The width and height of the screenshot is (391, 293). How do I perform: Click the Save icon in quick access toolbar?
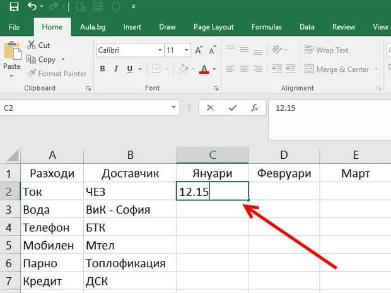(14, 6)
